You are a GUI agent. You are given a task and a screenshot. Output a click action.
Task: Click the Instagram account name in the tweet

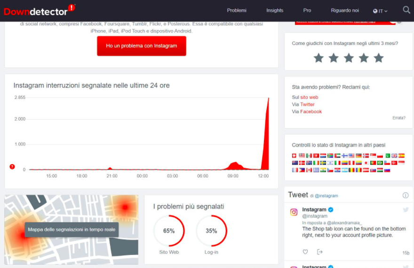(x=314, y=209)
